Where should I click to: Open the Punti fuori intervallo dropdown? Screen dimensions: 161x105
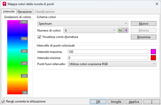click(112, 64)
